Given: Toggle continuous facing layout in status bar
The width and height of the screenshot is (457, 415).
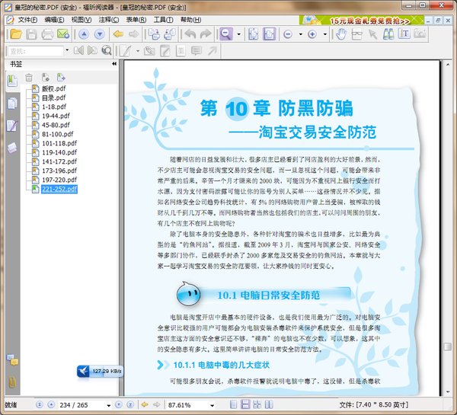Looking at the screenshot, I should coord(257,404).
